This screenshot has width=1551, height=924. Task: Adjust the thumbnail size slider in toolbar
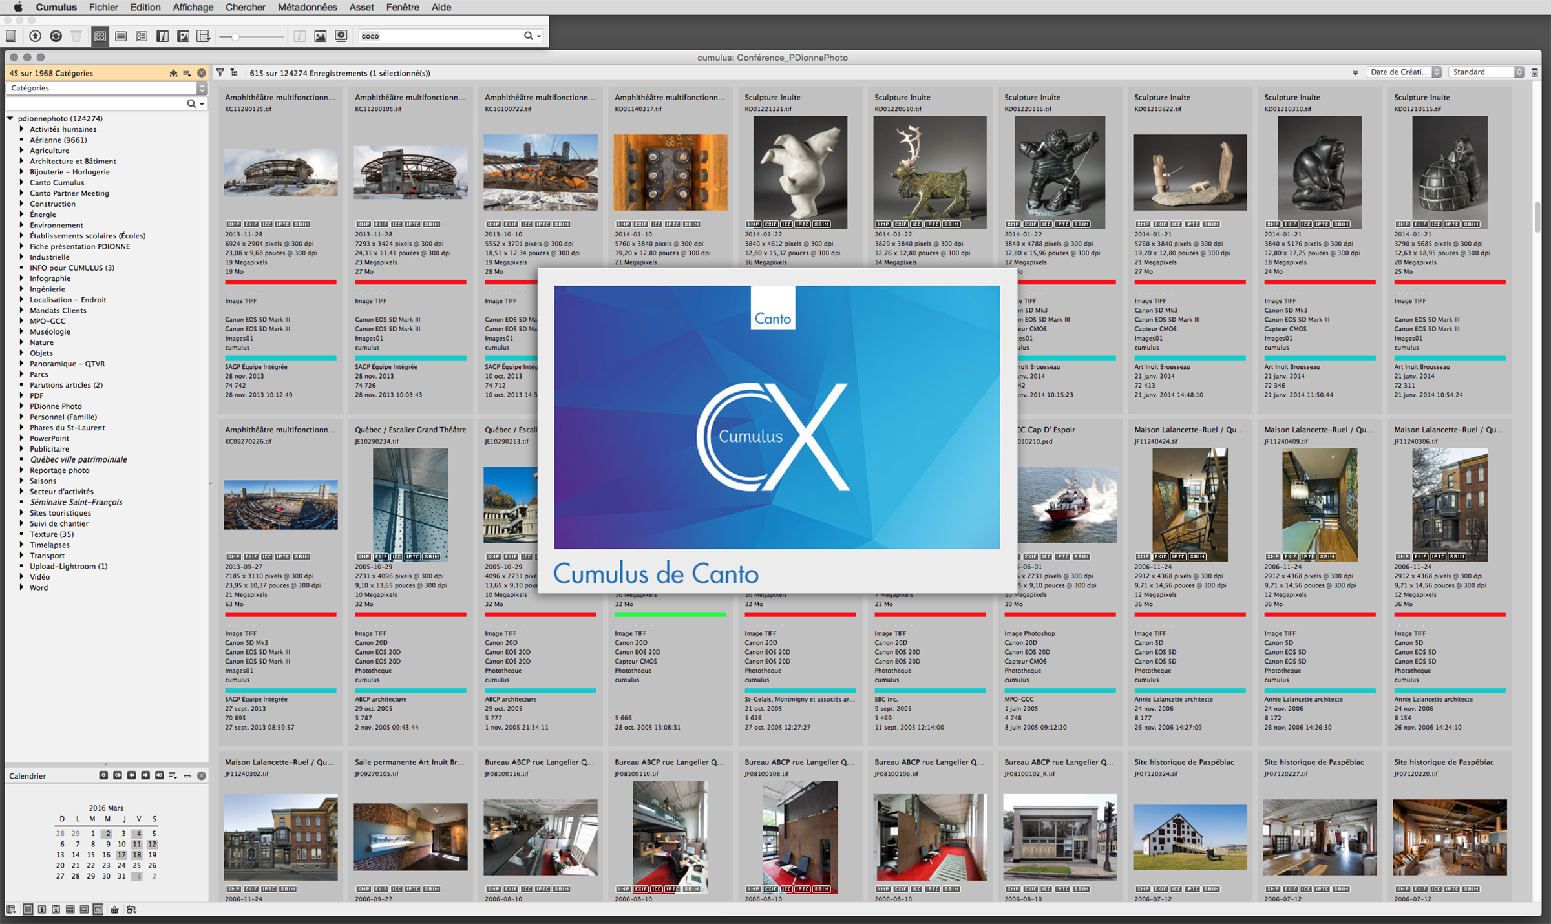(235, 37)
